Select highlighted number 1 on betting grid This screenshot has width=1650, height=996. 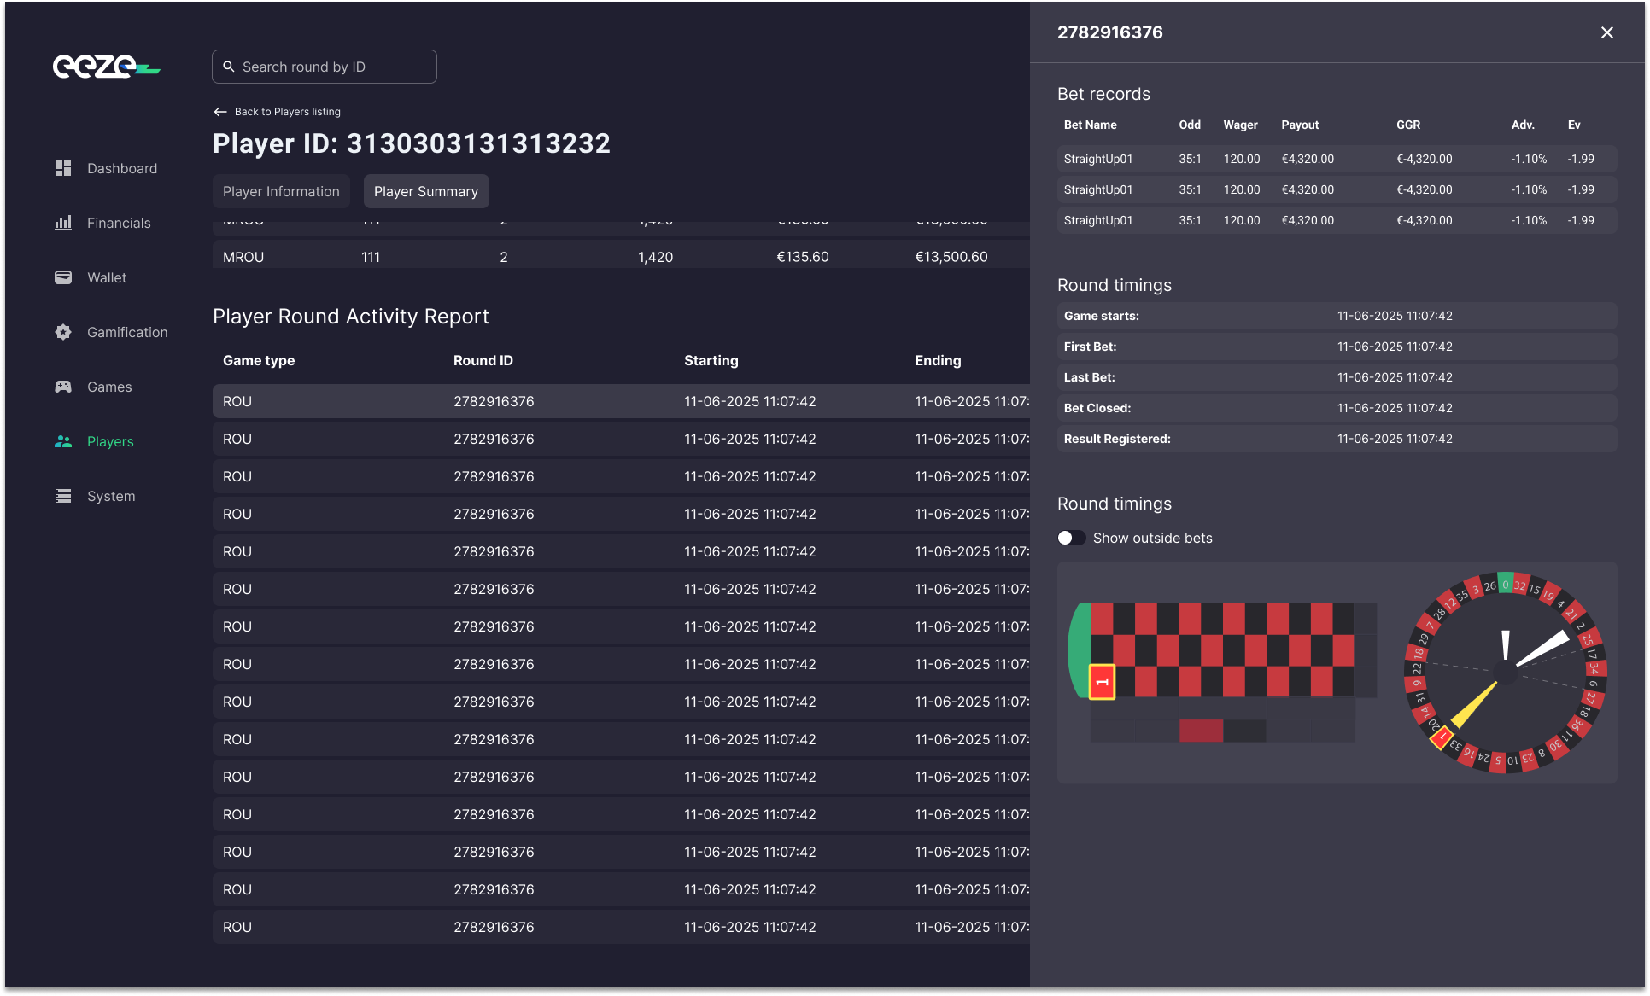pos(1102,682)
